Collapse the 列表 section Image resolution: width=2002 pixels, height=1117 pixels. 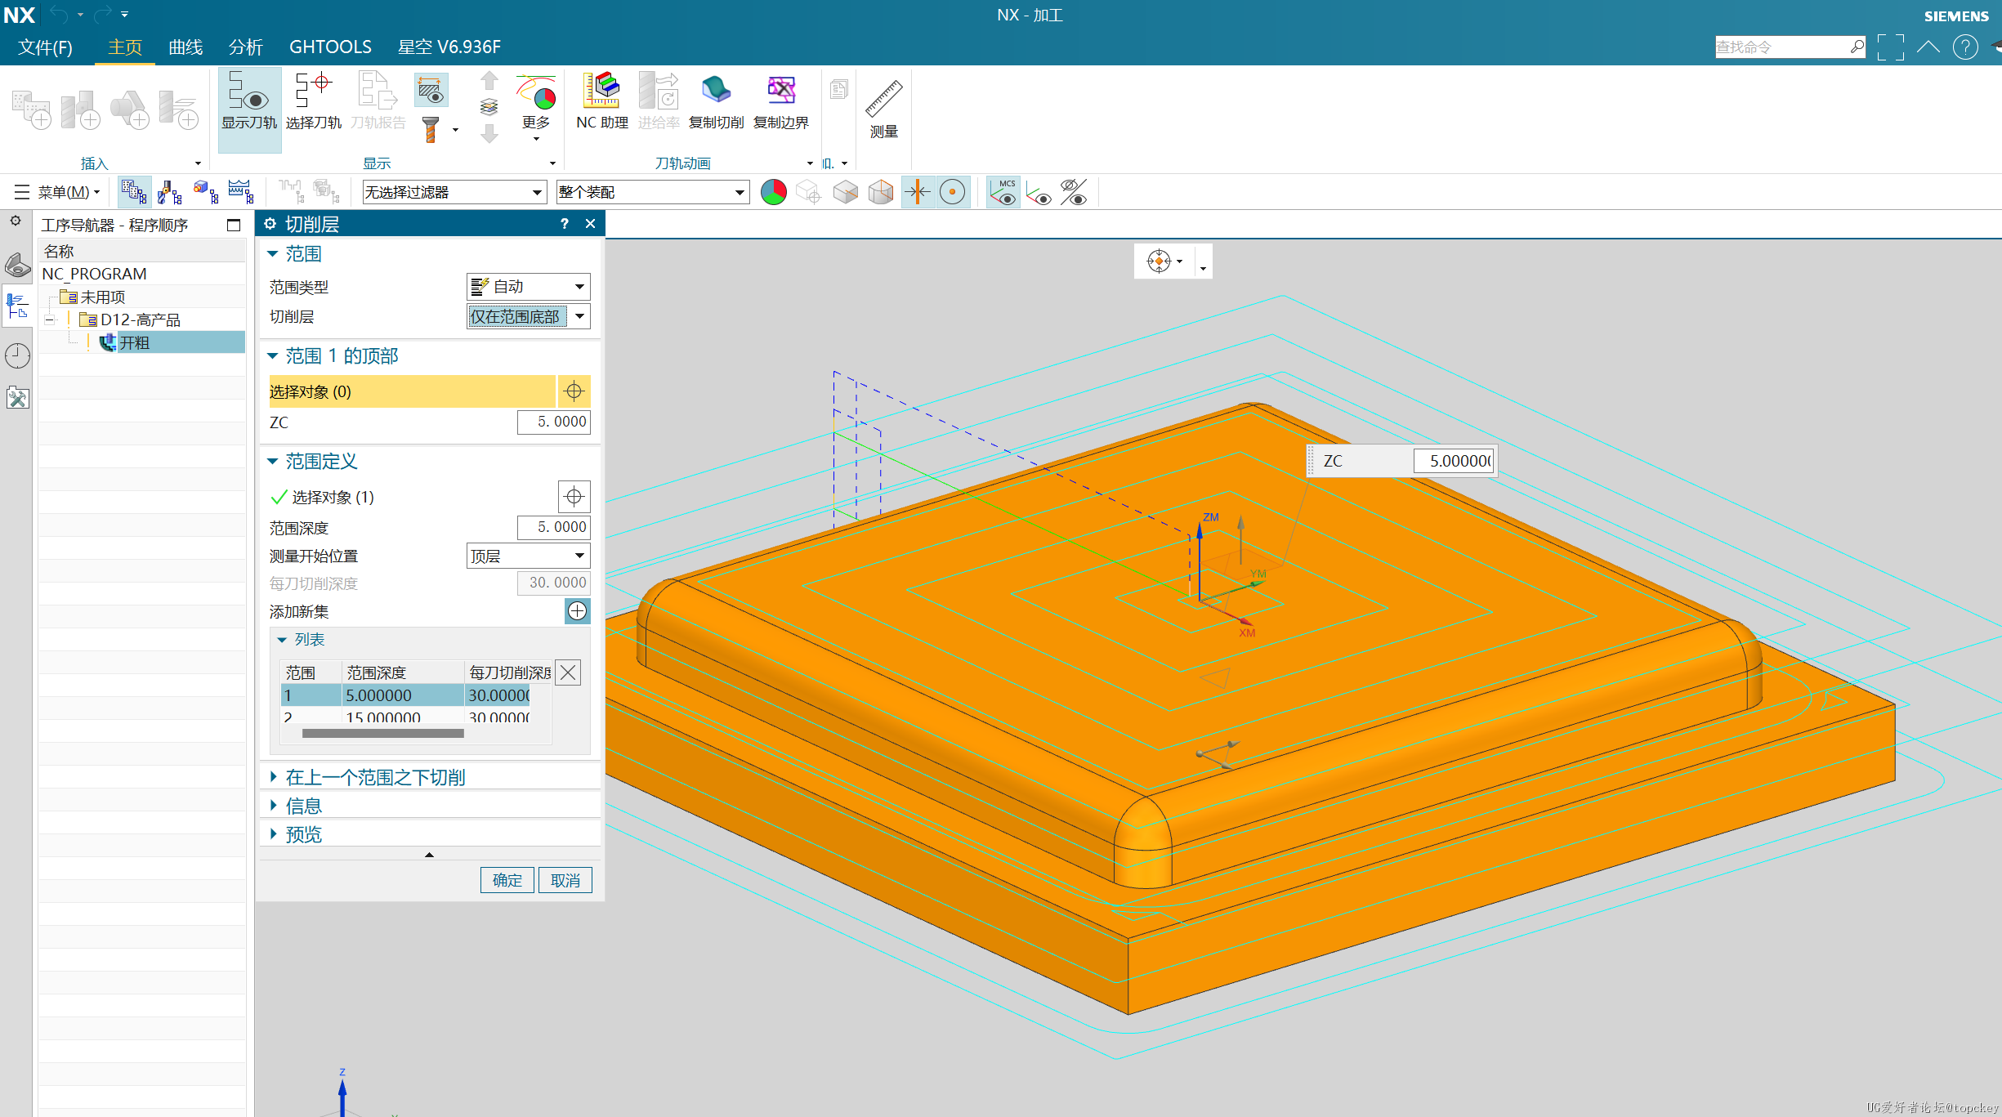tap(282, 640)
